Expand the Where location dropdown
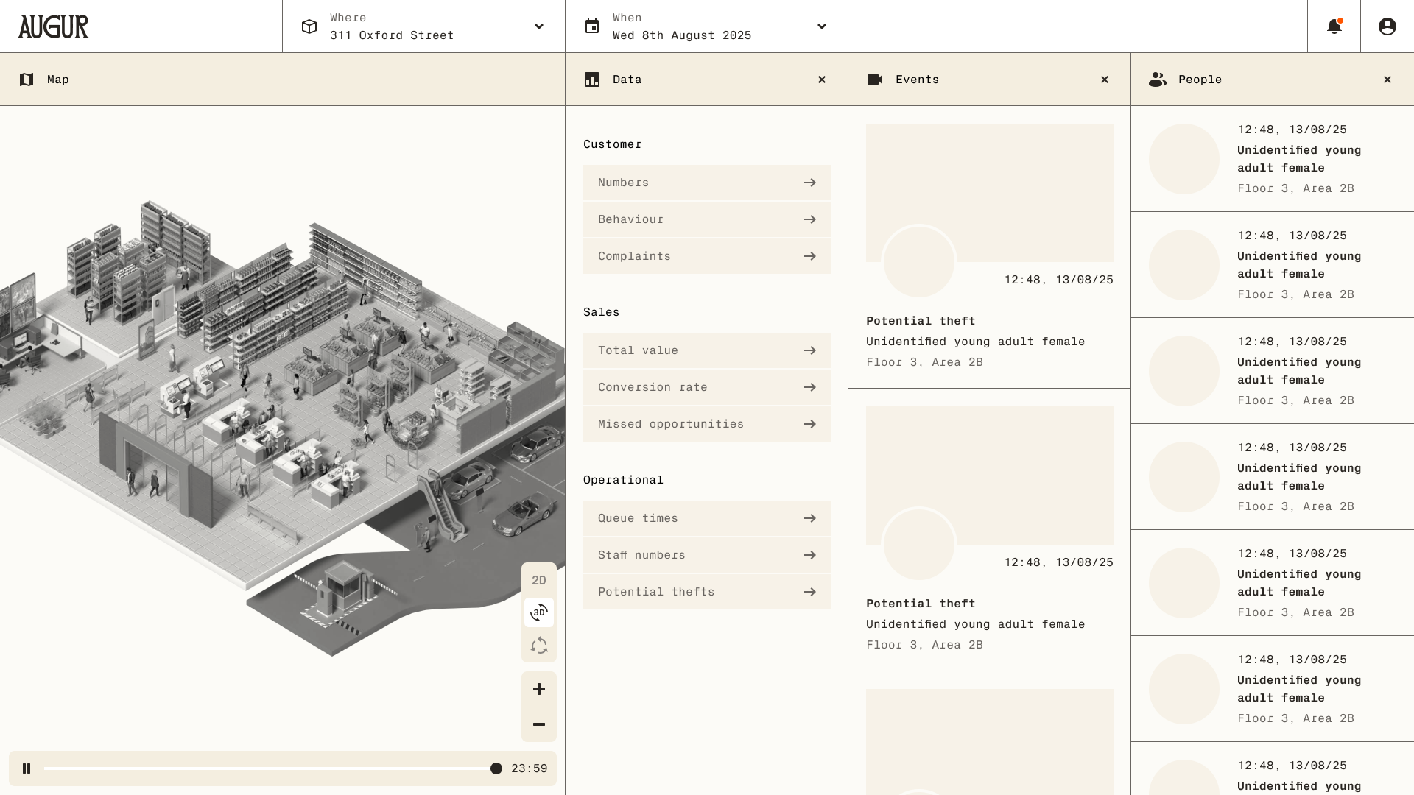 point(539,26)
